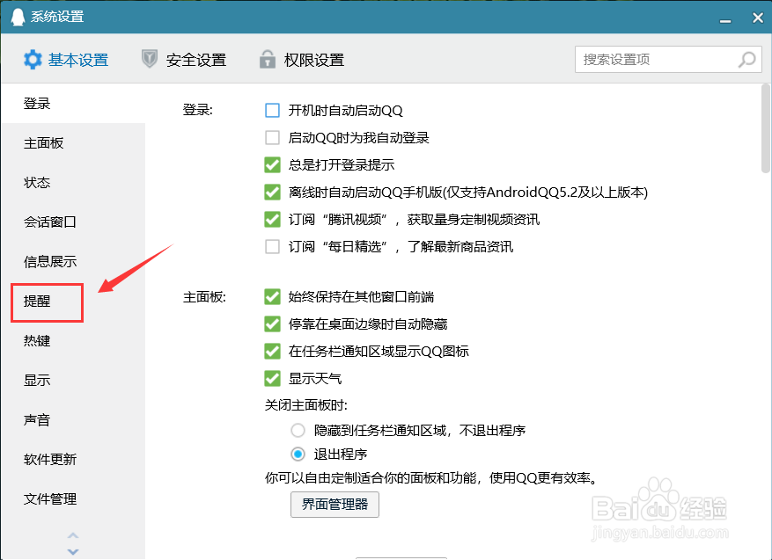772x560 pixels.
Task: Toggle 离线时自动启动QQ手机版 checkbox
Action: point(272,192)
